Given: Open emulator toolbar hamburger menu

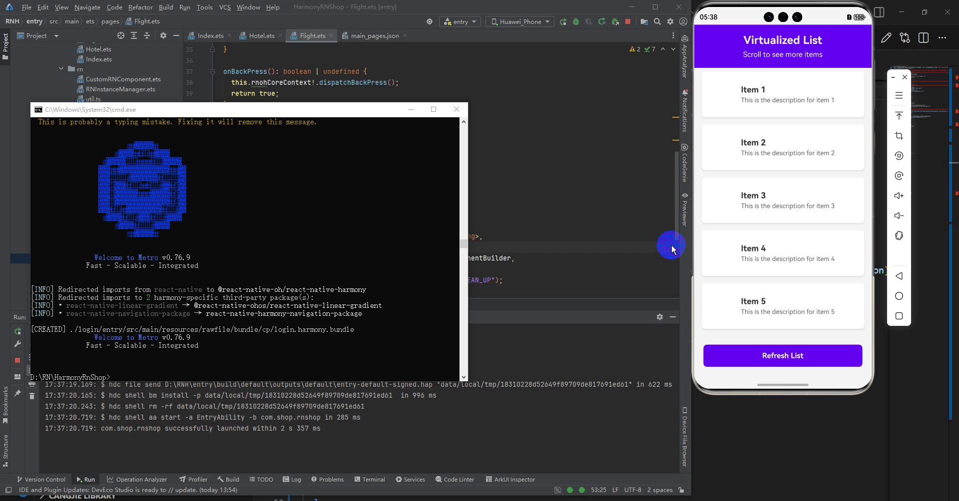Looking at the screenshot, I should (899, 95).
